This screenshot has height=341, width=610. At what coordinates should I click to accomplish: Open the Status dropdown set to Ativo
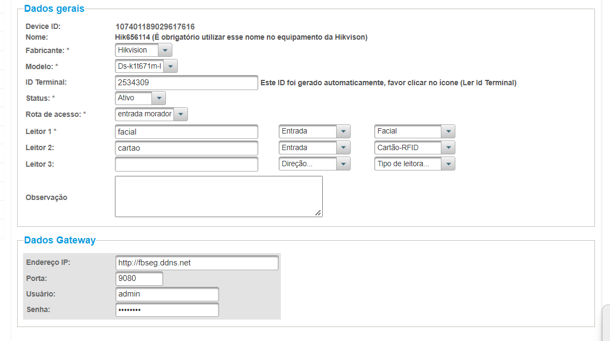(140, 99)
